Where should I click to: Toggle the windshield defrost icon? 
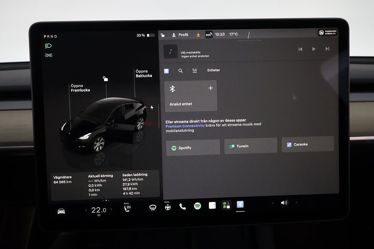[153, 207]
